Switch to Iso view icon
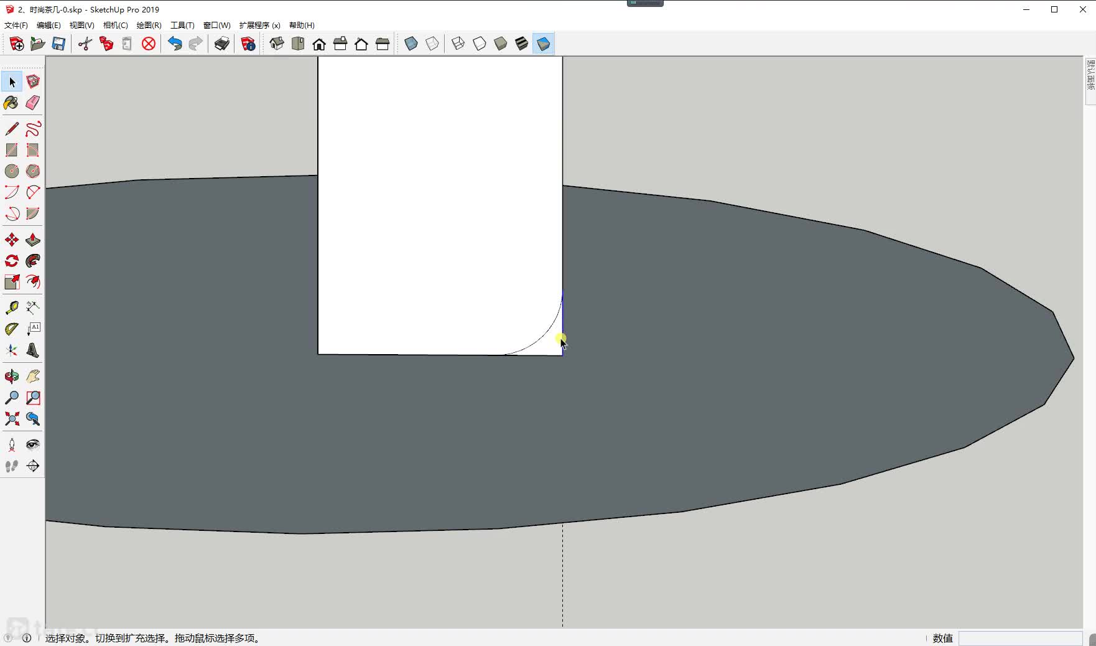This screenshot has height=646, width=1096. [277, 44]
